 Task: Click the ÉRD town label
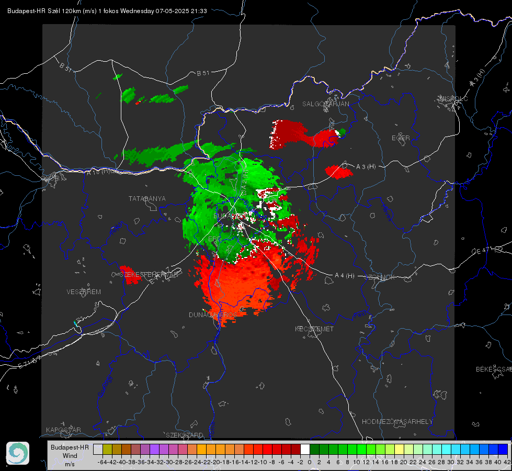214,239
